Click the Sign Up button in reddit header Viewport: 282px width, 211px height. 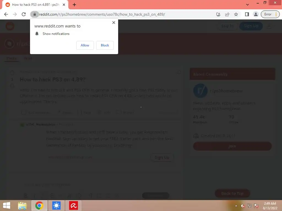[x=251, y=26]
